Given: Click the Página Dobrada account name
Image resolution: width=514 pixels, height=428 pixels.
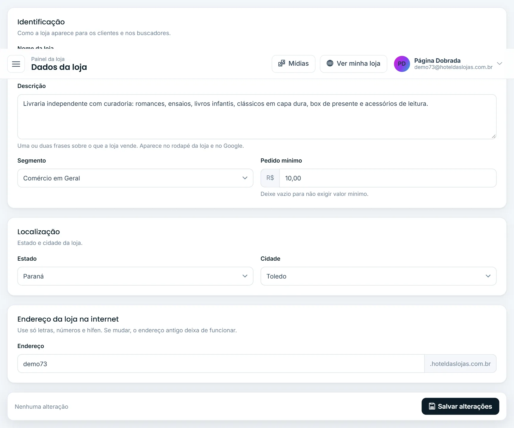Looking at the screenshot, I should [x=437, y=60].
